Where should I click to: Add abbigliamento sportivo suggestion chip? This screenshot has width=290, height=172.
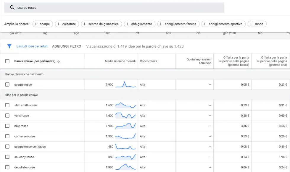click(x=223, y=24)
